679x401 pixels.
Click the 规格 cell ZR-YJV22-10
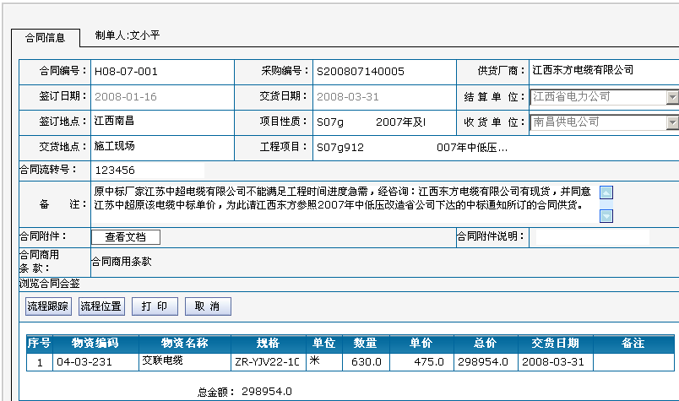[x=266, y=362]
